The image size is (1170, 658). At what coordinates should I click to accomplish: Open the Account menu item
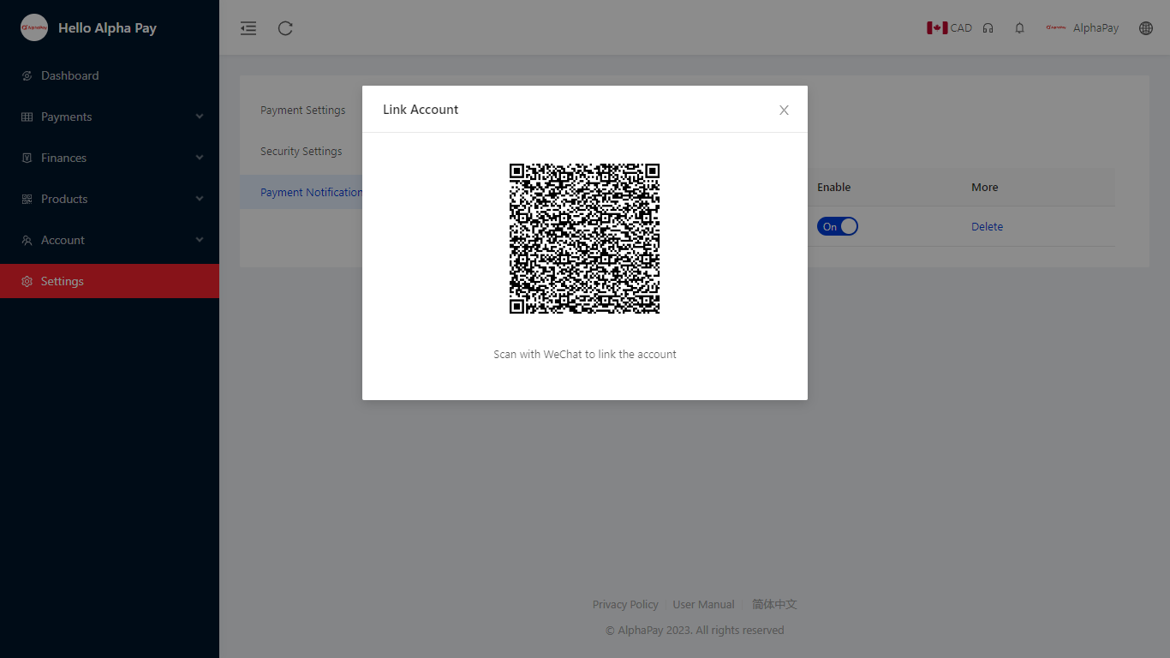click(110, 240)
